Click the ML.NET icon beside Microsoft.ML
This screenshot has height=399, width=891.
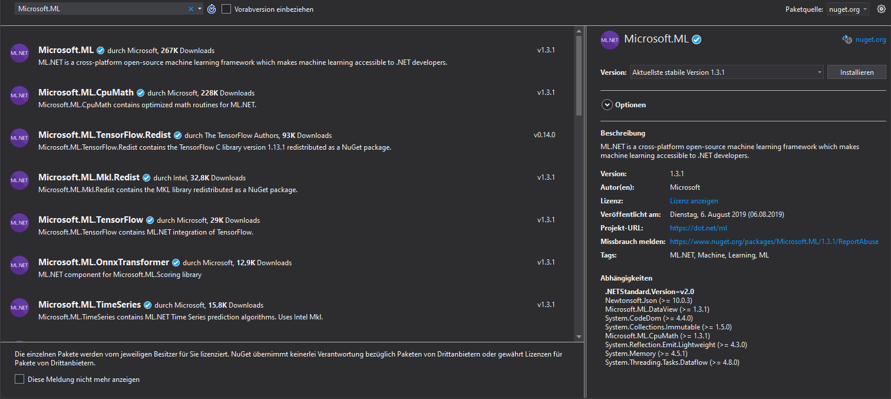point(19,53)
